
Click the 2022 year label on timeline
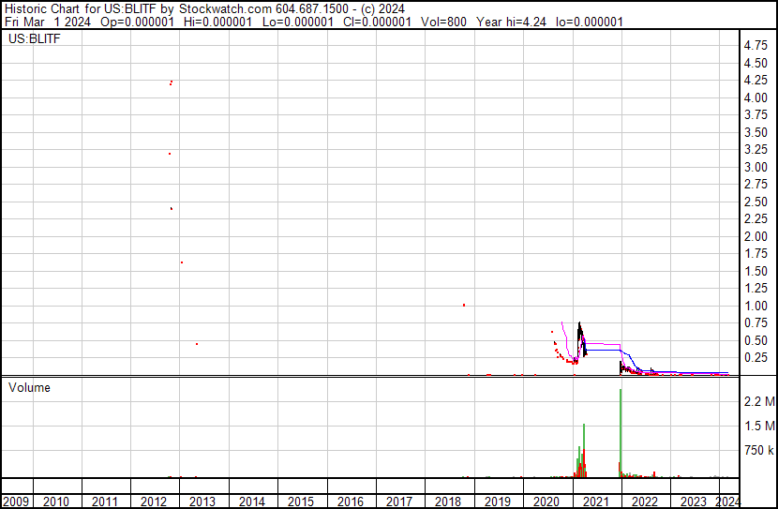[645, 502]
